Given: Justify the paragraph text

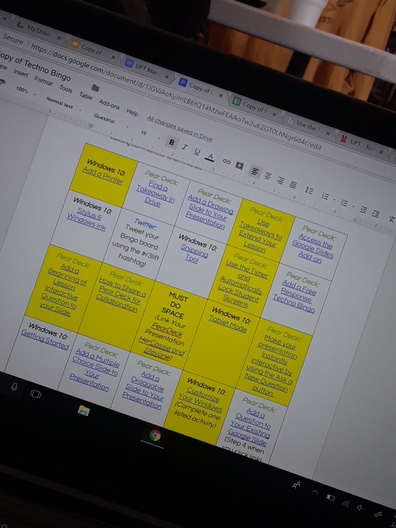Looking at the screenshot, I should point(293,185).
